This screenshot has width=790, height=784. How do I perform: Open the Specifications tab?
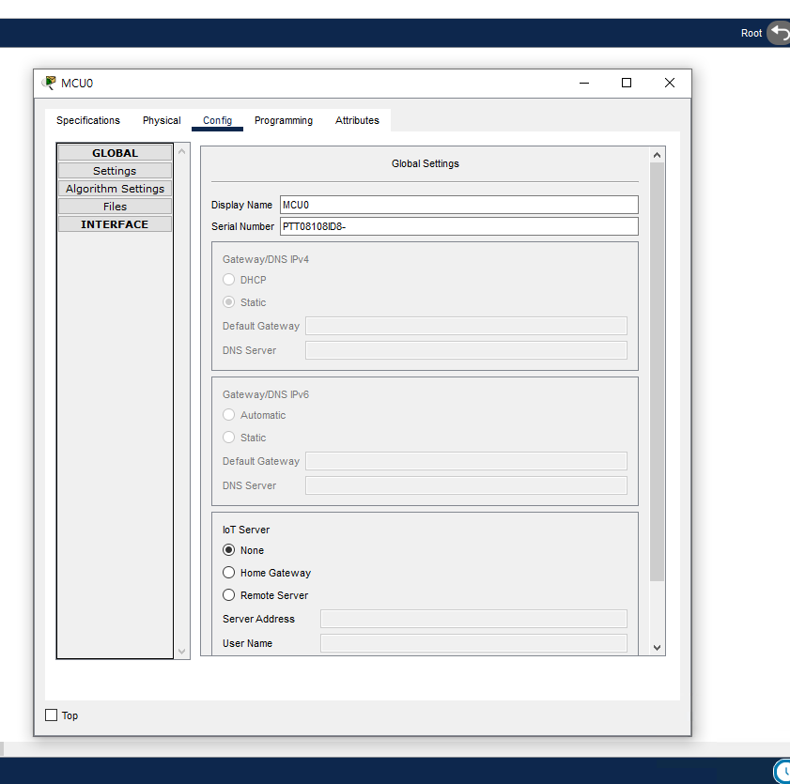(88, 120)
